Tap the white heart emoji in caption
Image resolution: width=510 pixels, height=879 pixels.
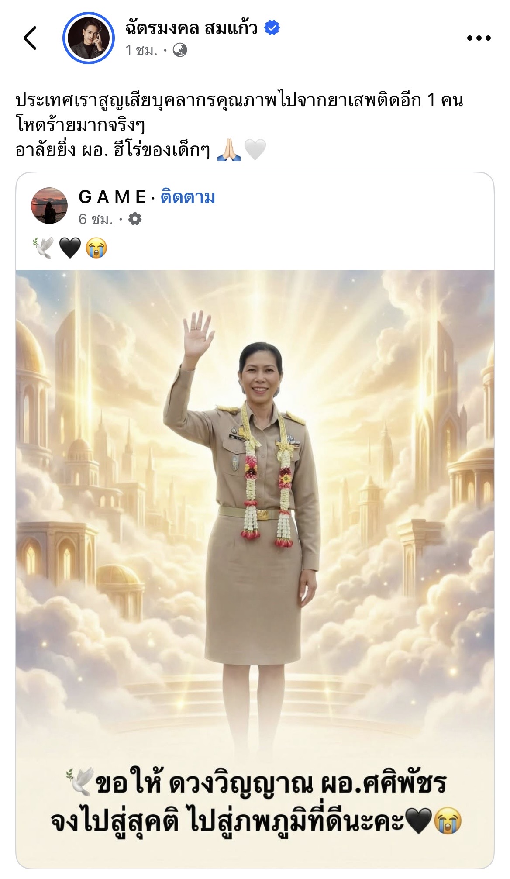(255, 150)
